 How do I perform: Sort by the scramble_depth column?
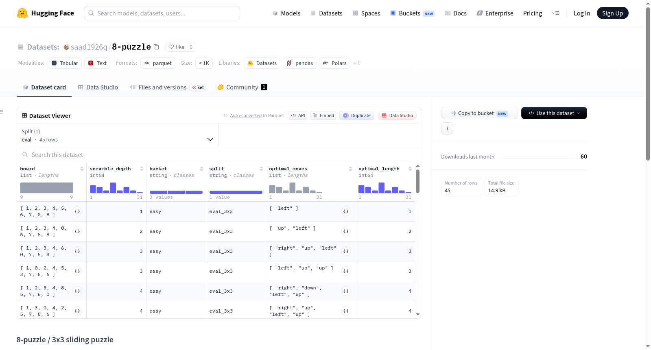(x=142, y=169)
